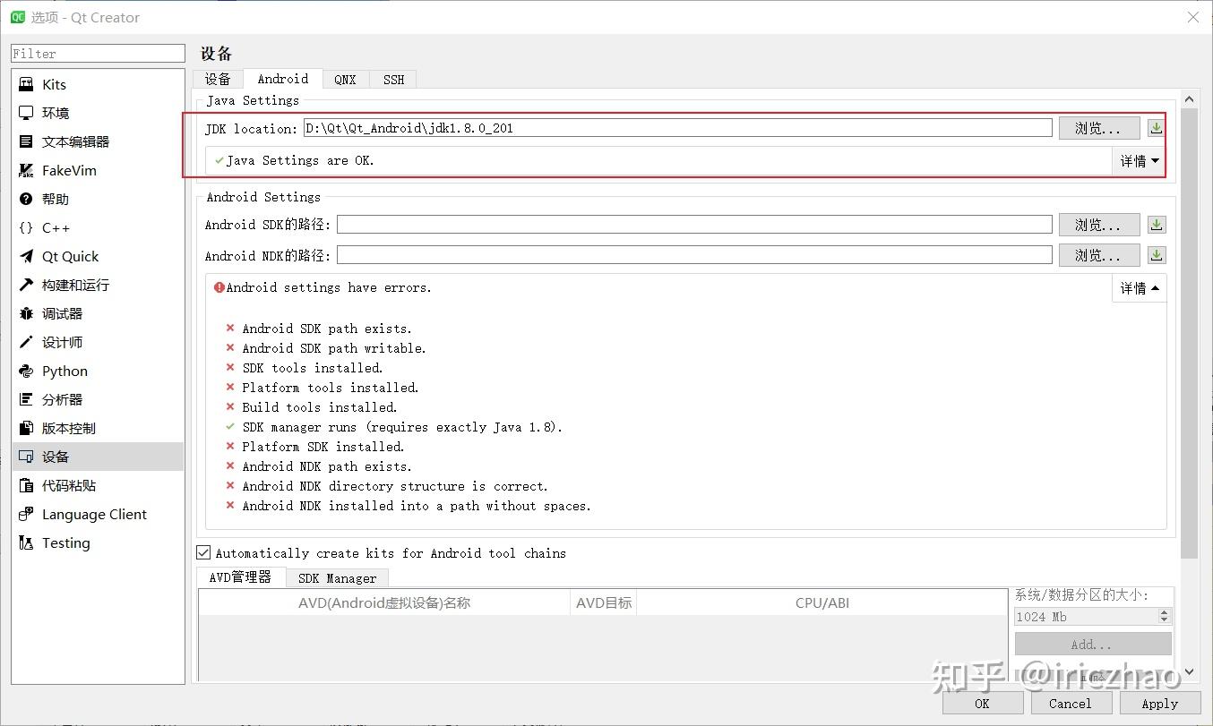Click "Android NDK directory structure is correct."
1213x726 pixels.
pyautogui.click(x=395, y=486)
